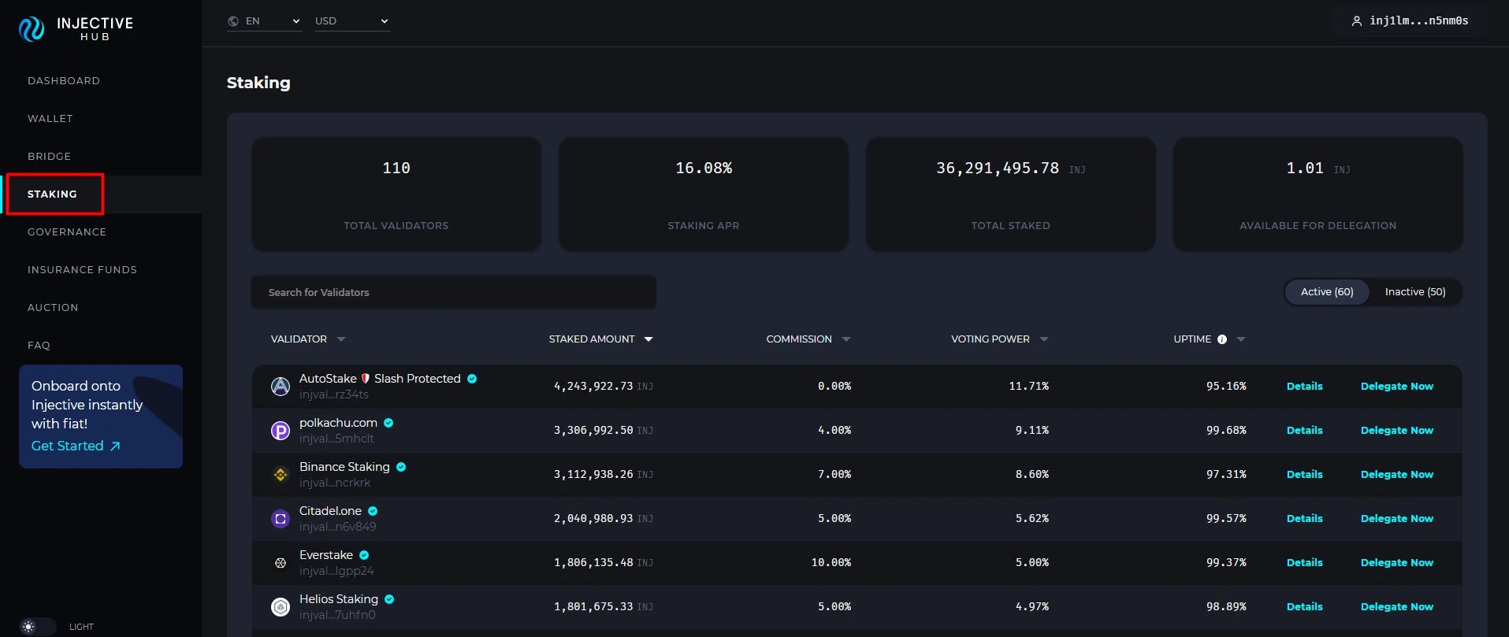Image resolution: width=1509 pixels, height=637 pixels.
Task: Open the wallet account user icon
Action: coord(1357,21)
